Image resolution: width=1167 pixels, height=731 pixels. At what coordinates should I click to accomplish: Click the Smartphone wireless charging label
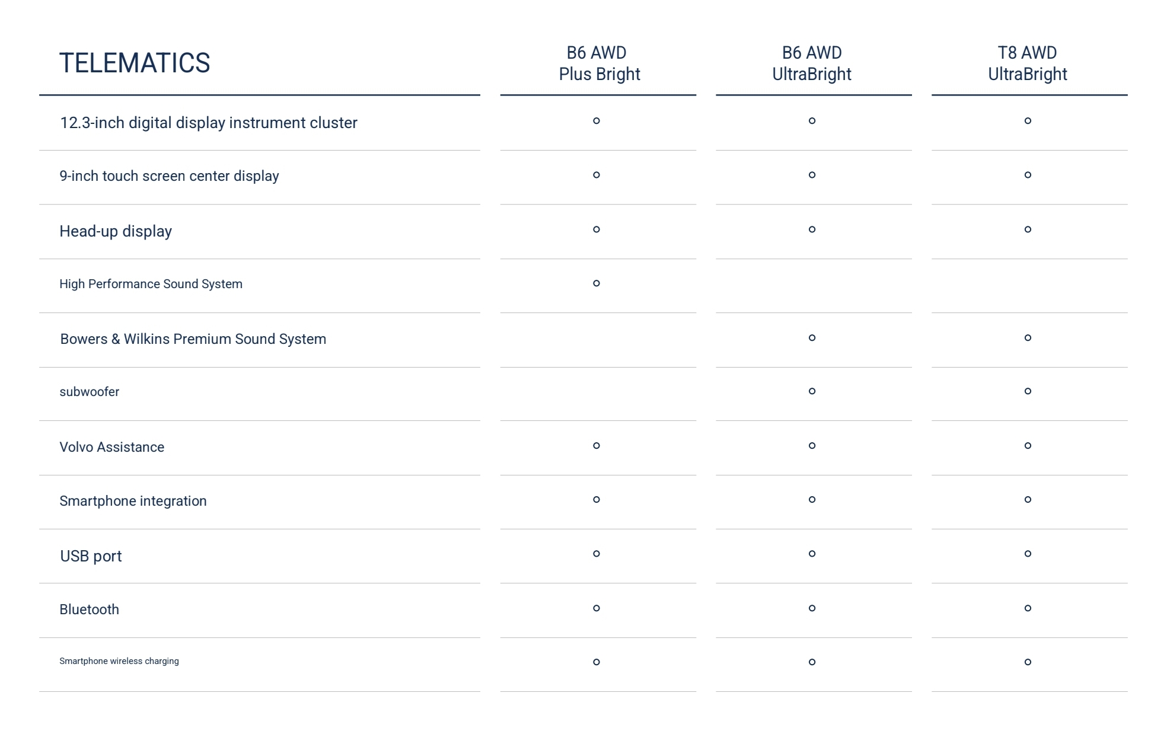click(x=119, y=661)
